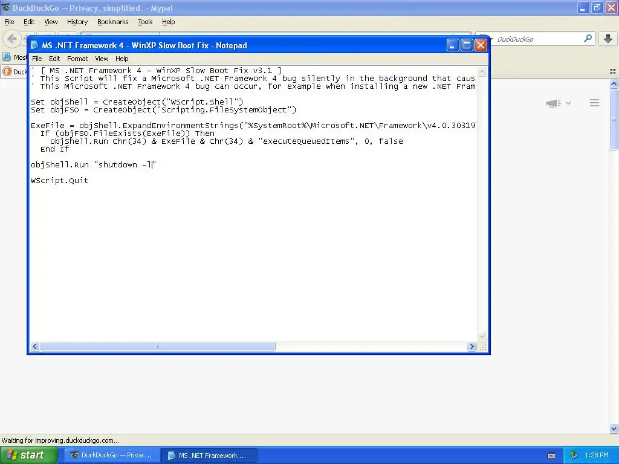Open the Notepad View menu
Image resolution: width=619 pixels, height=464 pixels.
pos(102,59)
